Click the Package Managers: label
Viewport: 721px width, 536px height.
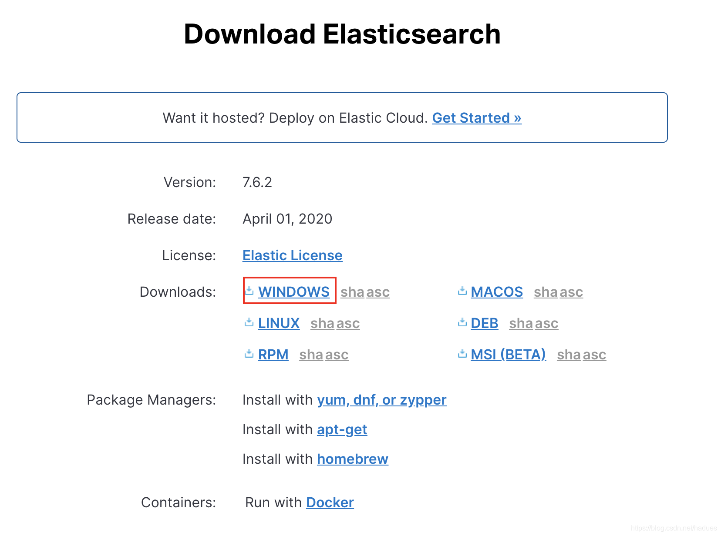(x=152, y=400)
